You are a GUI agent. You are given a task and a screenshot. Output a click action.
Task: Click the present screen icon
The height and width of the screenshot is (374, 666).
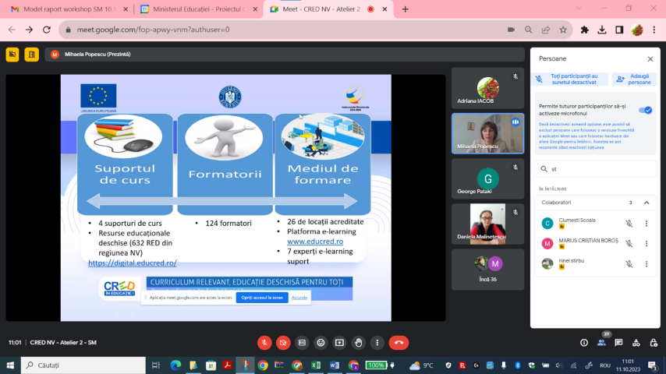tap(339, 343)
